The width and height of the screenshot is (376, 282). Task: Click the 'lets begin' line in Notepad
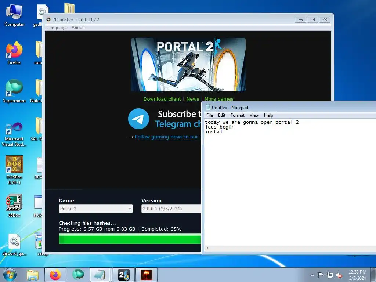[220, 127]
